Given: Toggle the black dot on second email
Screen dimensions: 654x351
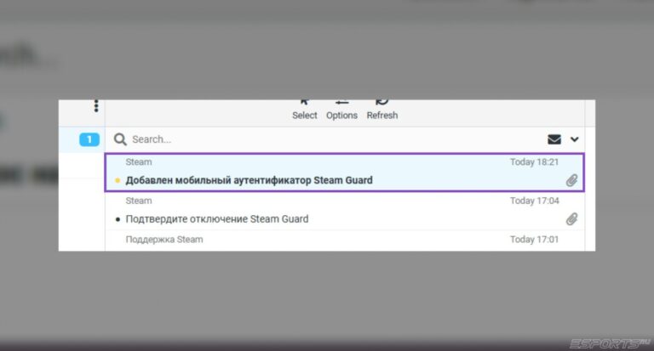Looking at the screenshot, I should [x=118, y=219].
